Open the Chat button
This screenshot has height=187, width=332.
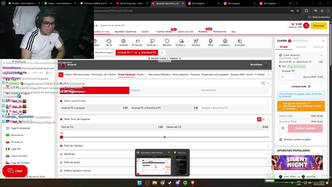point(15,171)
